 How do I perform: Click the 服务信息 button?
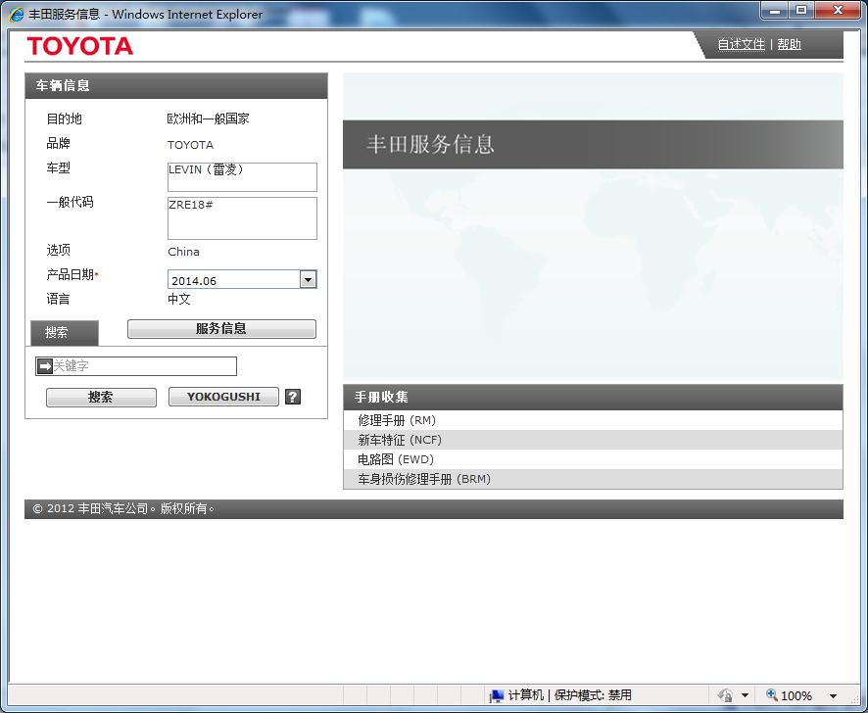click(x=221, y=329)
